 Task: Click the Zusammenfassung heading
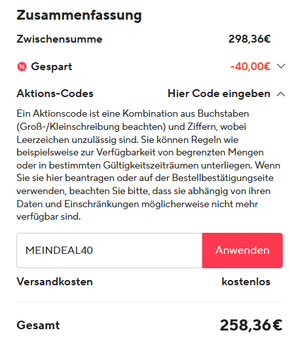79,15
